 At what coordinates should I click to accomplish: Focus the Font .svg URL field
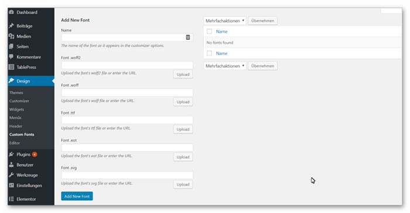click(x=127, y=175)
